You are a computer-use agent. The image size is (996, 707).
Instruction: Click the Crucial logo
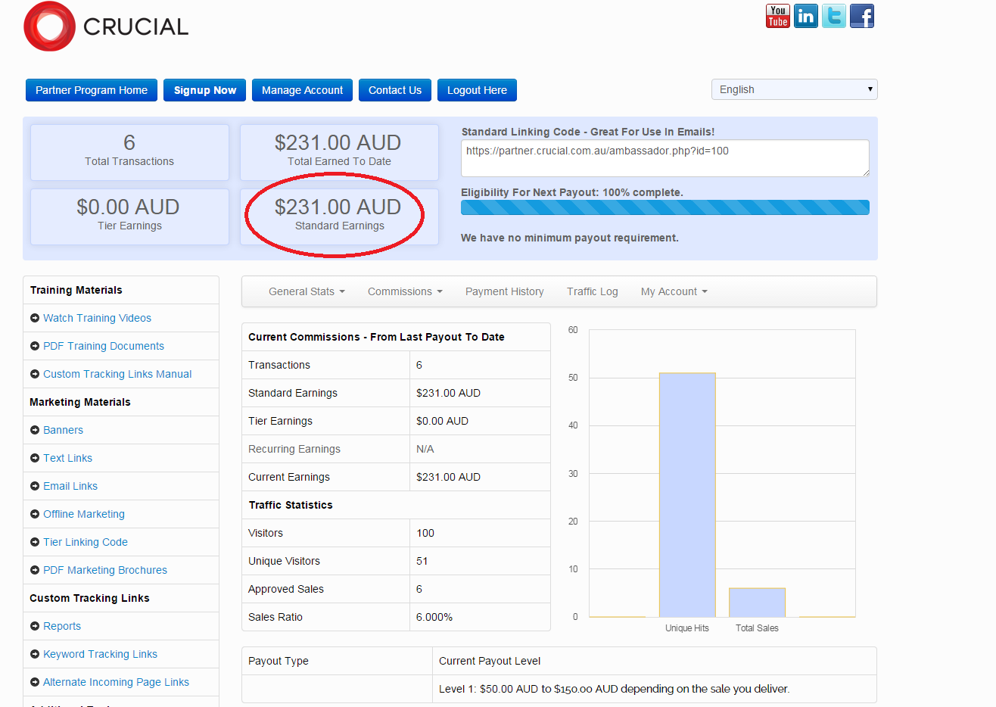click(x=106, y=26)
